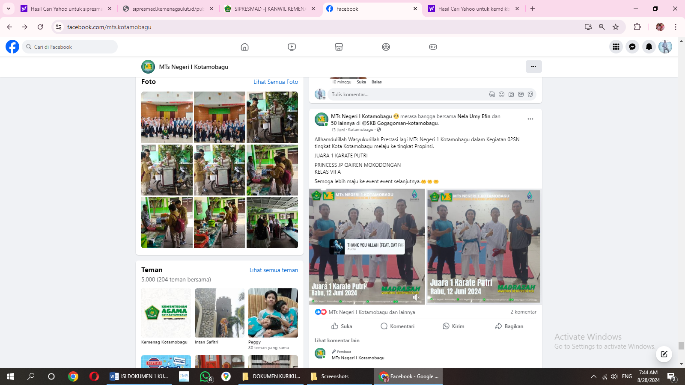Open Facebook Home feed icon
Screen dimensions: 685x385
tap(244, 47)
